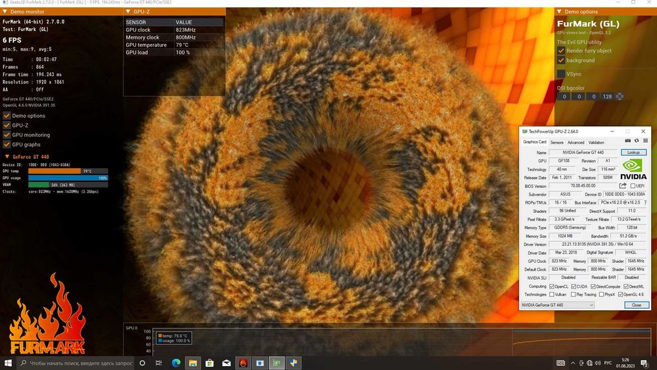Screen dimensions: 657x370
Task: Open the Validation tab in GPU-Z
Action: pyautogui.click(x=596, y=143)
